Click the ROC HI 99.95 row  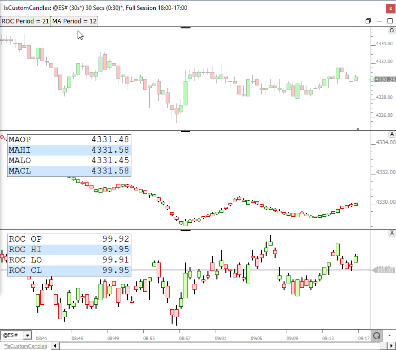coord(69,250)
